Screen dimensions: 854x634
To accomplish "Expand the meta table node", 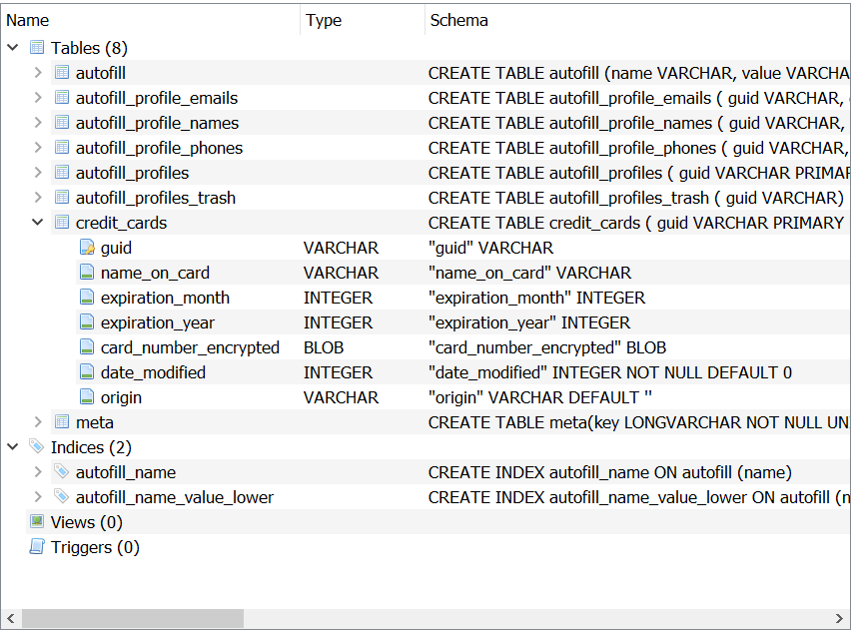I will pos(38,422).
